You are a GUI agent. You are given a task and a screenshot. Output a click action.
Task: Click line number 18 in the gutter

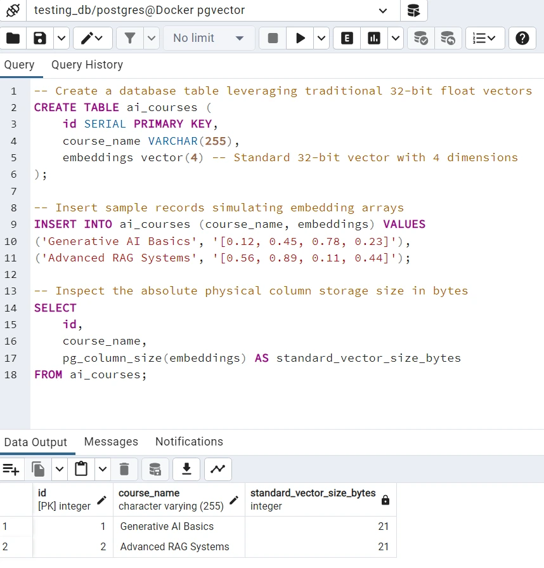11,374
